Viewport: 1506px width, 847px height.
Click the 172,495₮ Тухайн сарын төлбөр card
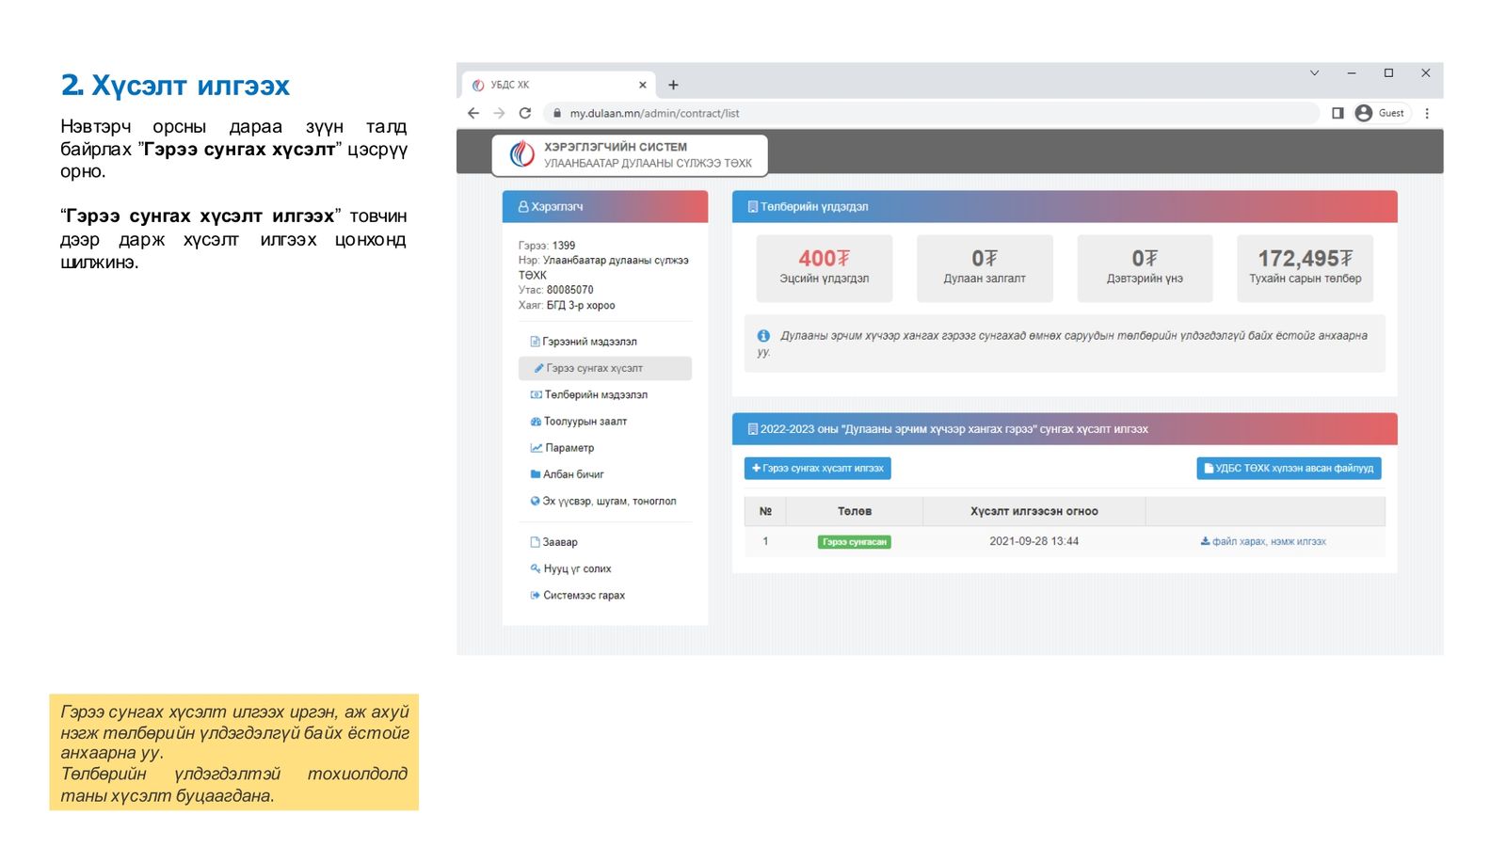[1306, 268]
